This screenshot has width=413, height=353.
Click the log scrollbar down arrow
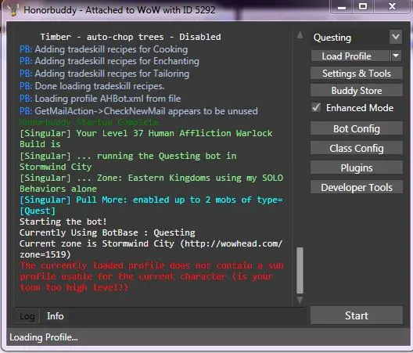(x=300, y=300)
